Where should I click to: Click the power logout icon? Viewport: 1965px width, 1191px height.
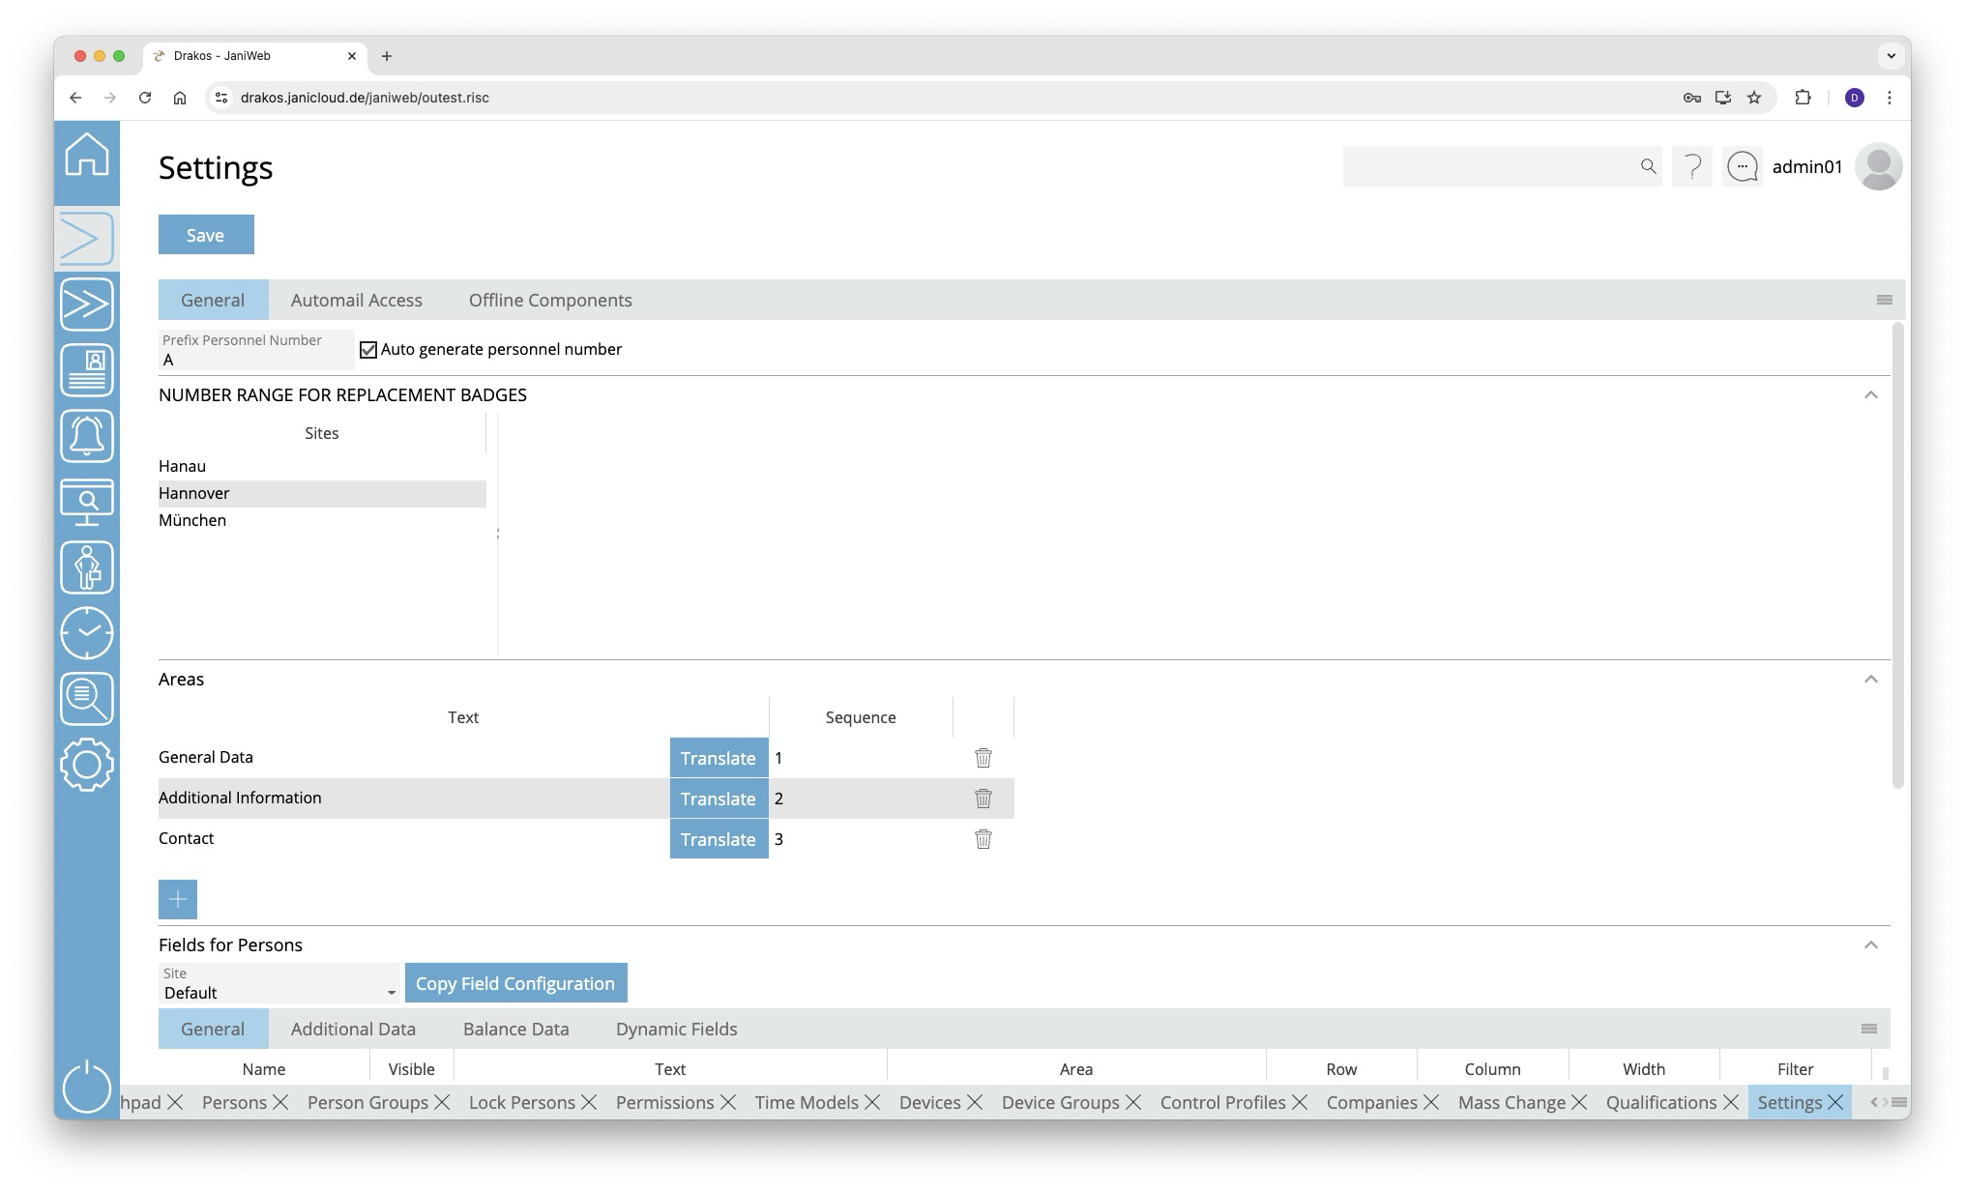click(87, 1087)
